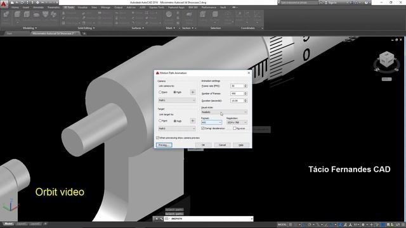The height and width of the screenshot is (228, 406).
Task: Click the Clean Screen status bar icon
Action: 398,225
